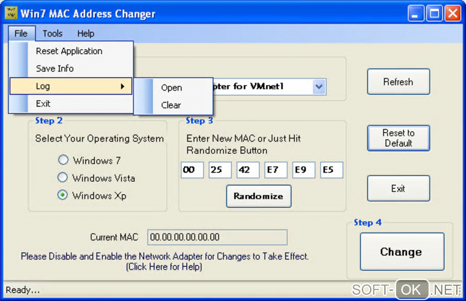Choose Exit in the File menu
The height and width of the screenshot is (301, 466).
pyautogui.click(x=71, y=104)
